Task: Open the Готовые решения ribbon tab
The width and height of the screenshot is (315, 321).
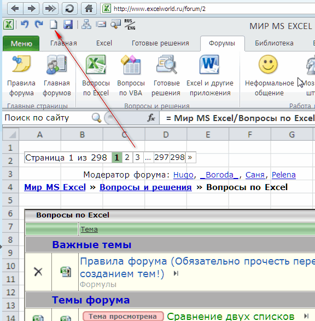Action: click(160, 43)
